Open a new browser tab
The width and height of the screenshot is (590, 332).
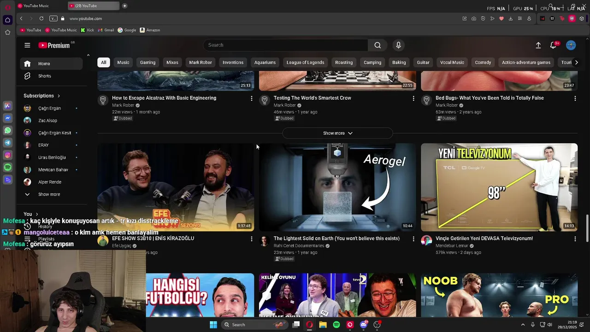click(124, 6)
